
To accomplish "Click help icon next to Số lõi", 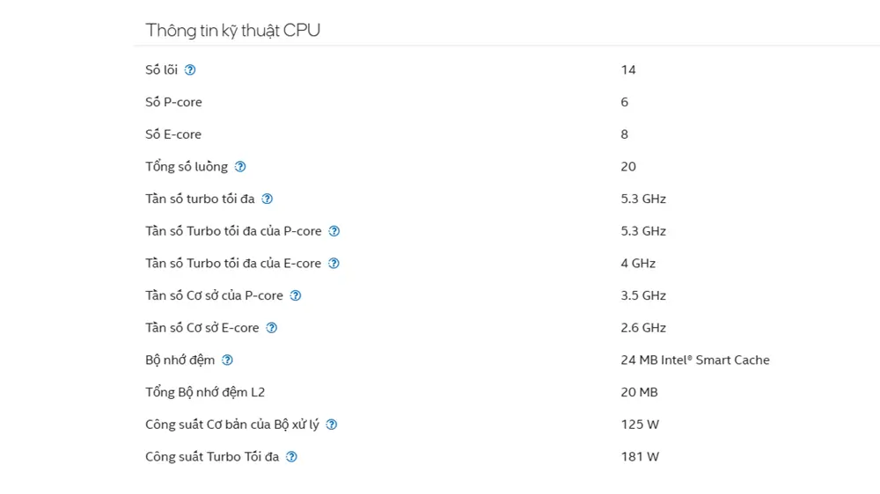I will 190,70.
